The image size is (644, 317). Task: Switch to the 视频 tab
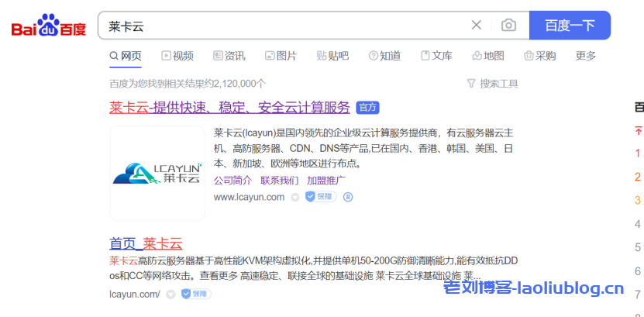pyautogui.click(x=177, y=56)
